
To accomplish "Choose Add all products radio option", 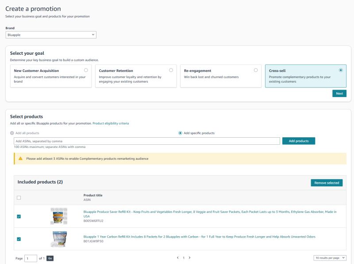I will (x=12, y=133).
